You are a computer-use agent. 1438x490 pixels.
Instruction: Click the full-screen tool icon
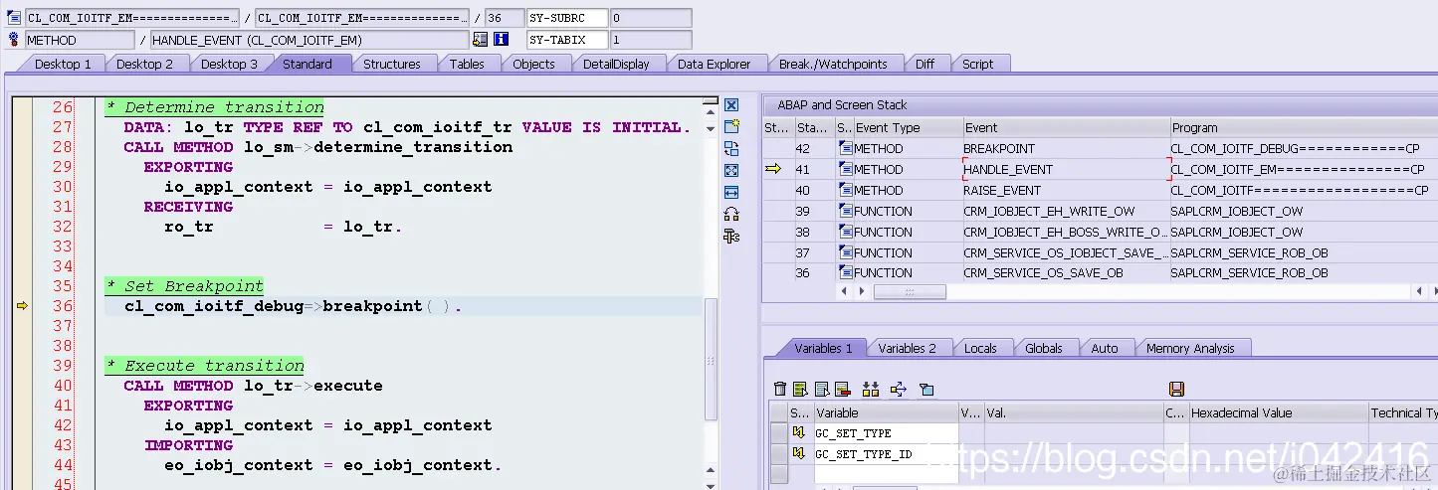pos(731,170)
